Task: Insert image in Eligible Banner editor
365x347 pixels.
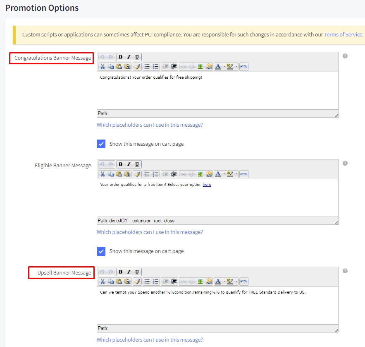Action: [x=200, y=174]
